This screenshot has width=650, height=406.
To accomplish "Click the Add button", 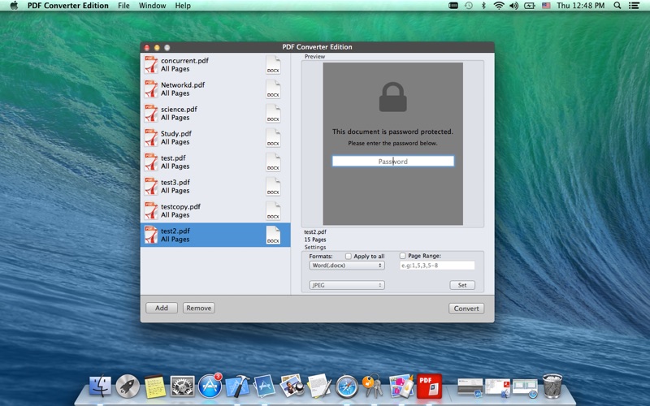I will click(x=162, y=308).
